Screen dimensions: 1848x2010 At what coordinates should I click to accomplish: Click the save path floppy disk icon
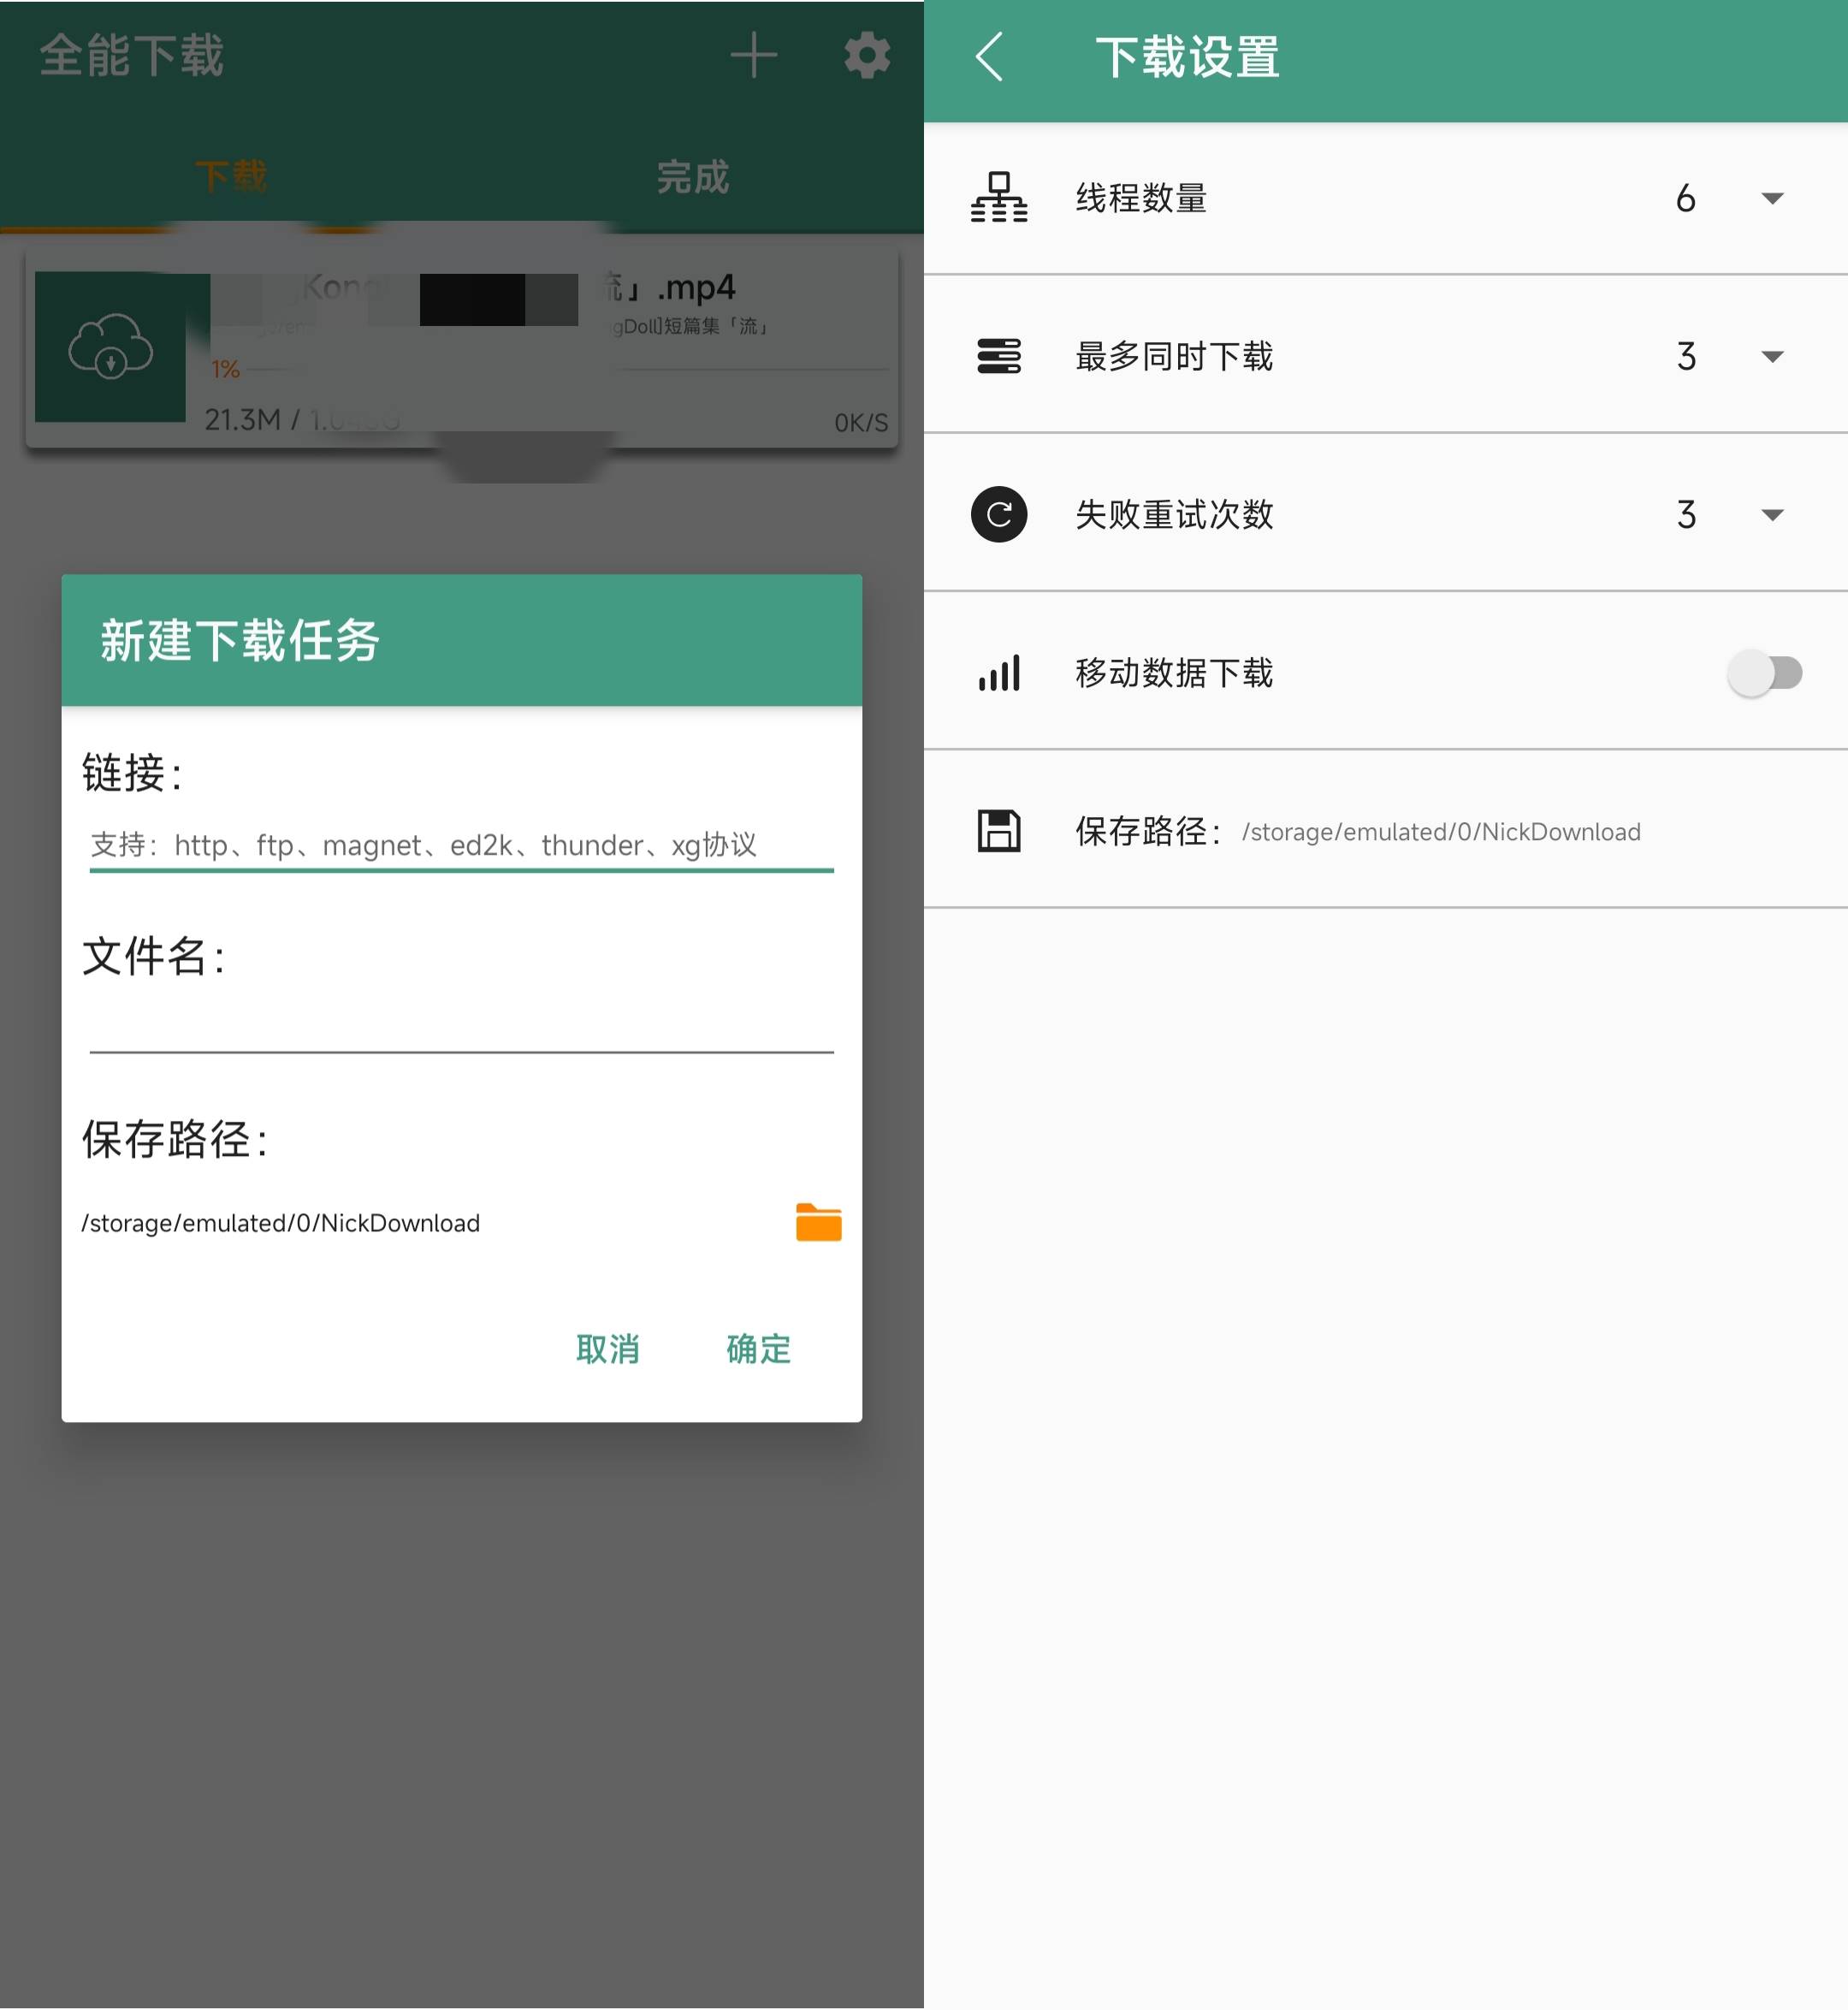(998, 831)
